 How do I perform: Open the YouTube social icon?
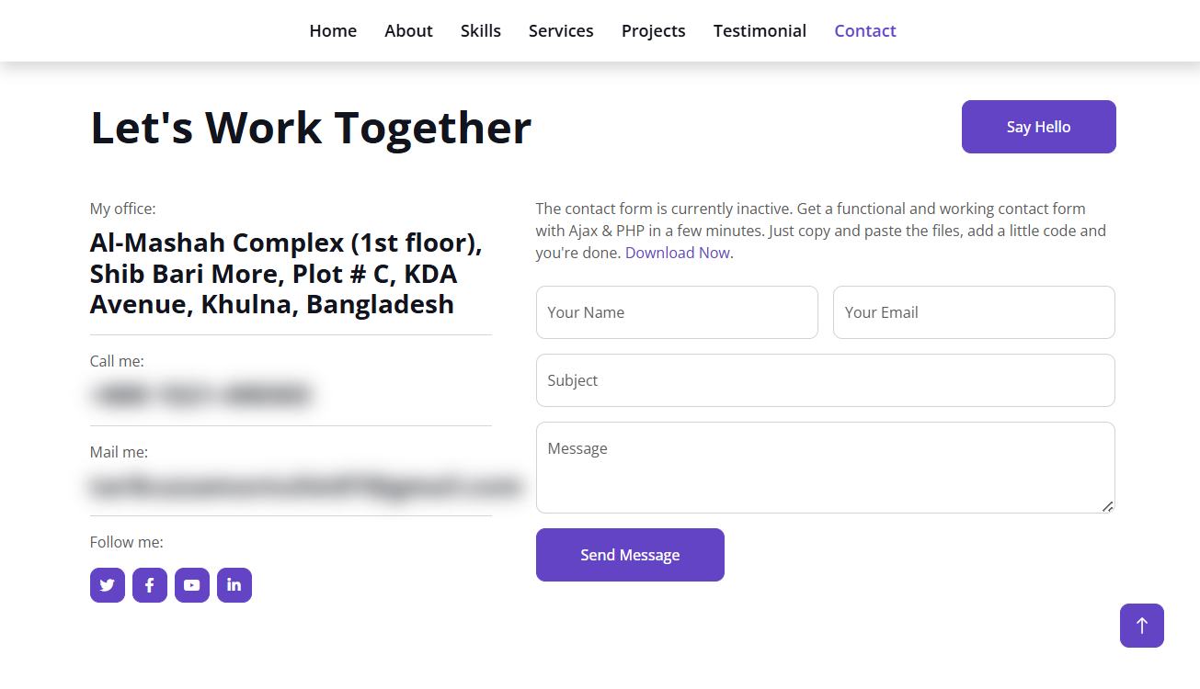tap(192, 585)
